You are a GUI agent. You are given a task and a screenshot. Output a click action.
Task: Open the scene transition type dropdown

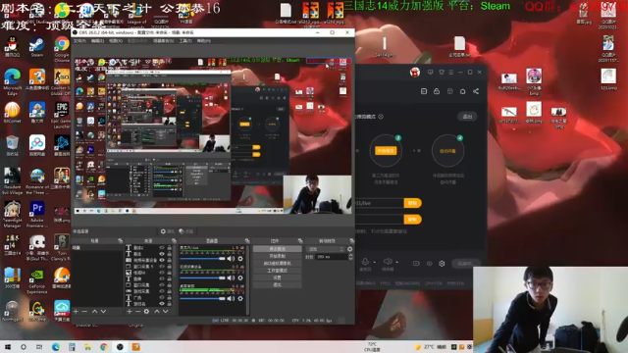click(326, 249)
